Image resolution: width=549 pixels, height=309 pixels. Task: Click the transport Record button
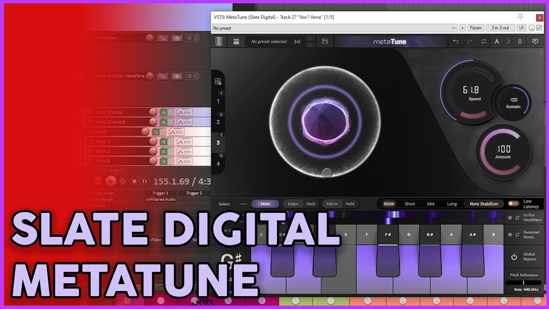point(98,182)
